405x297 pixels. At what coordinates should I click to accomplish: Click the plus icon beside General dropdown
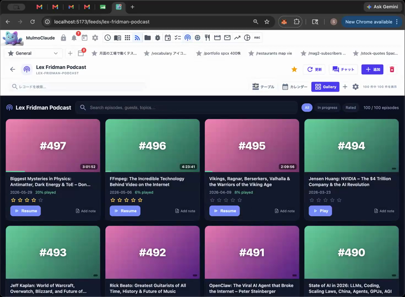pos(70,53)
